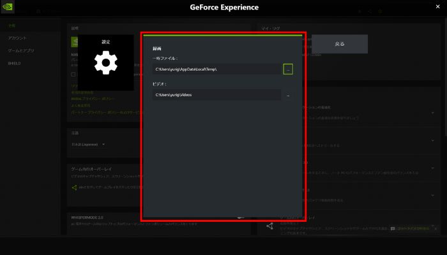
Task: Click the share icon in right-hand overlay row
Action: [269, 226]
